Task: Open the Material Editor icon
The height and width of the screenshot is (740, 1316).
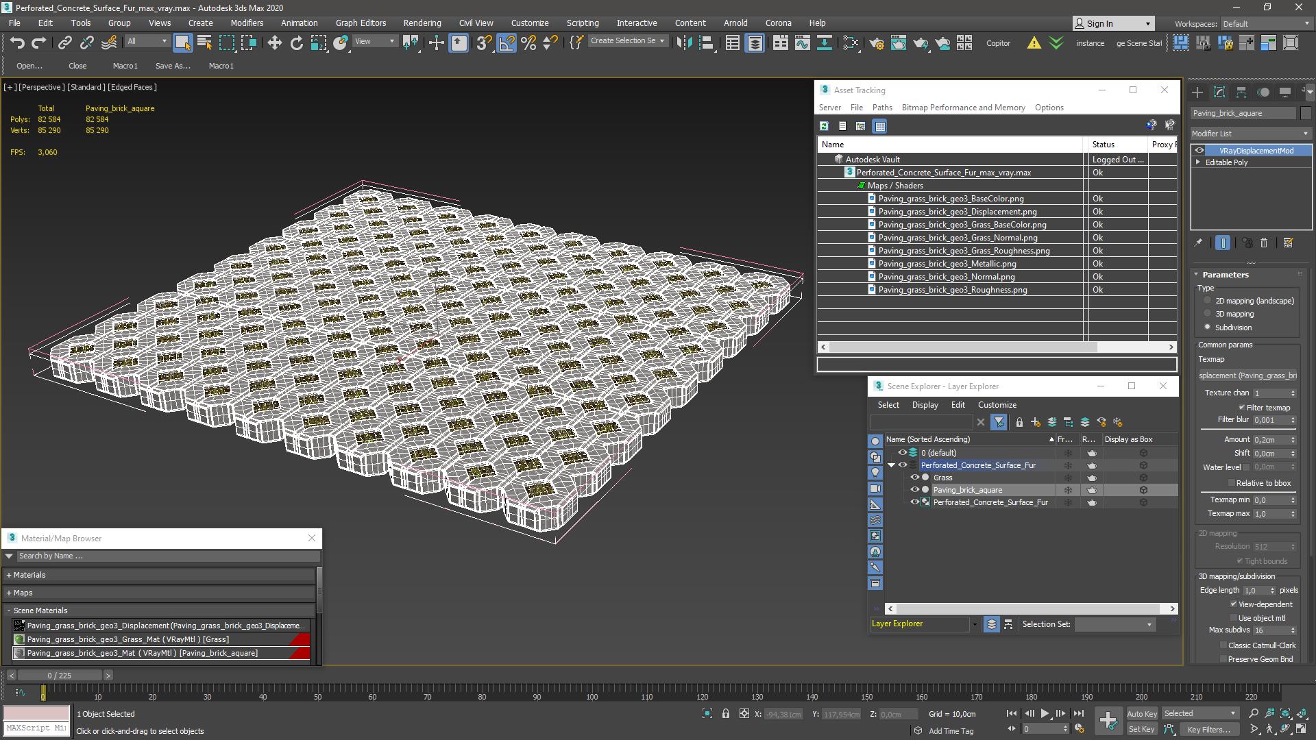Action: (x=851, y=42)
